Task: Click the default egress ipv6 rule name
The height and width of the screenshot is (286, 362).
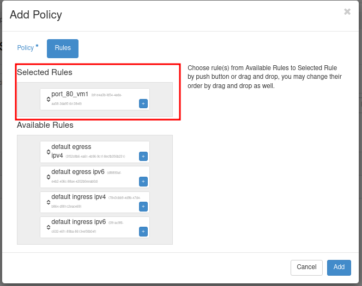Action: tap(78, 172)
